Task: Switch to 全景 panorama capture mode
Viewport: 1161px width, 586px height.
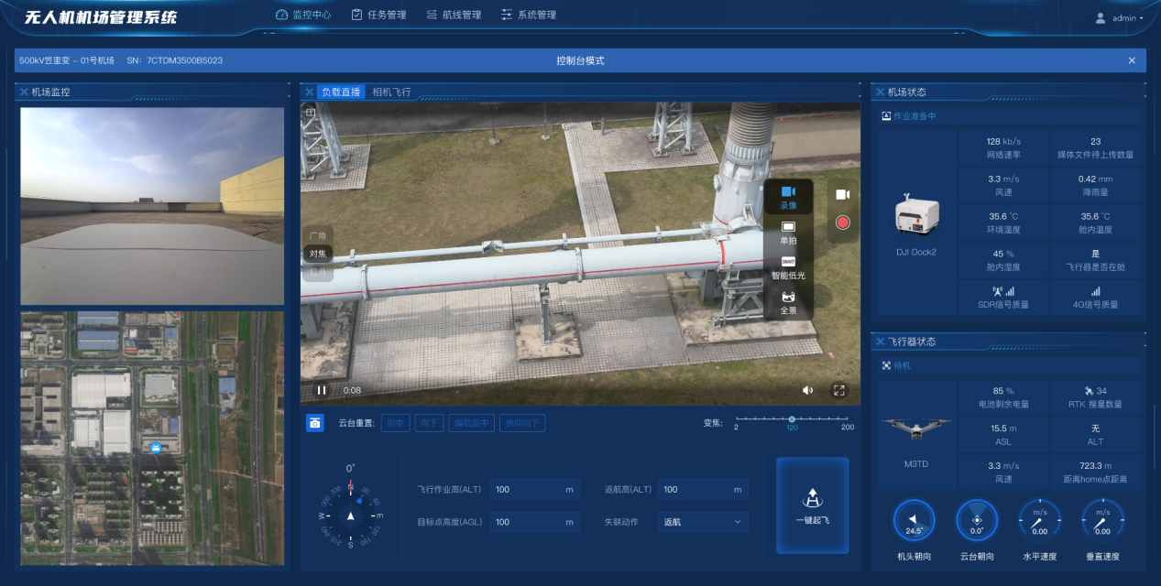Action: point(788,301)
